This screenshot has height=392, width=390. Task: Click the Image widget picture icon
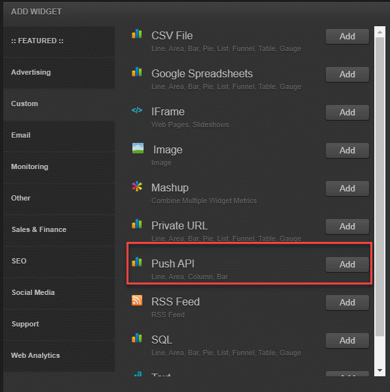138,148
